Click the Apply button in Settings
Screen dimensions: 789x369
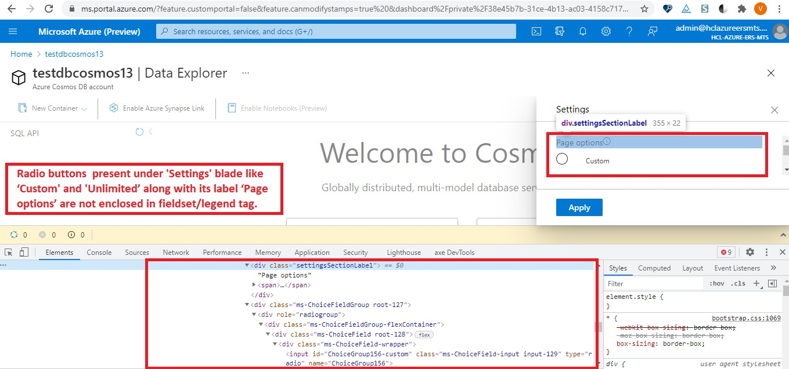pos(579,207)
